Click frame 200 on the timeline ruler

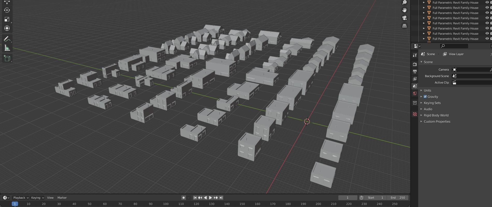[x=318, y=204]
